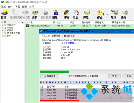Open the 任务 menu
The image size is (134, 103).
(x=3, y=7)
